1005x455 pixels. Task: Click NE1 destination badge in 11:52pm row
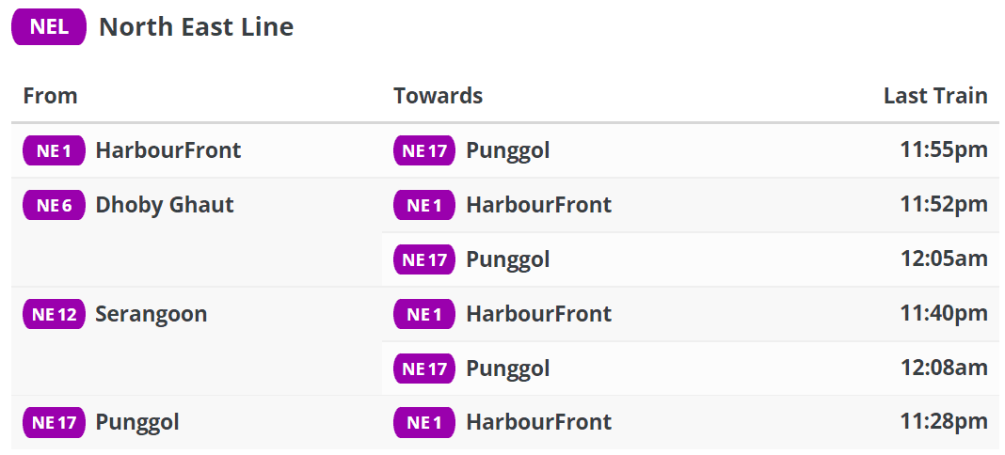(424, 205)
